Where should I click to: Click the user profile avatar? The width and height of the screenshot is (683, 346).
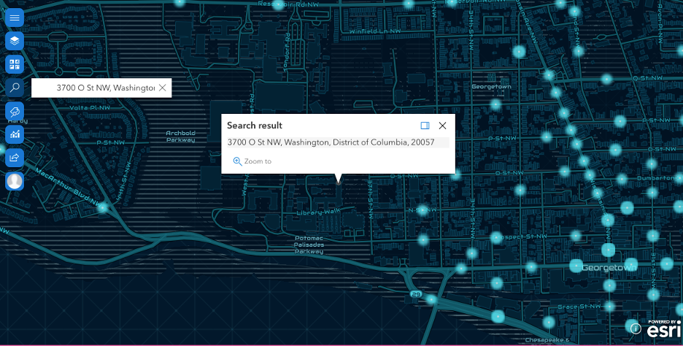click(15, 181)
